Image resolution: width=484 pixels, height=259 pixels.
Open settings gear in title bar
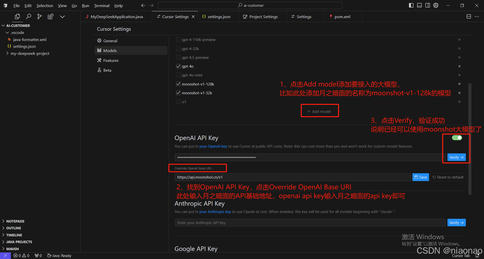[436, 6]
